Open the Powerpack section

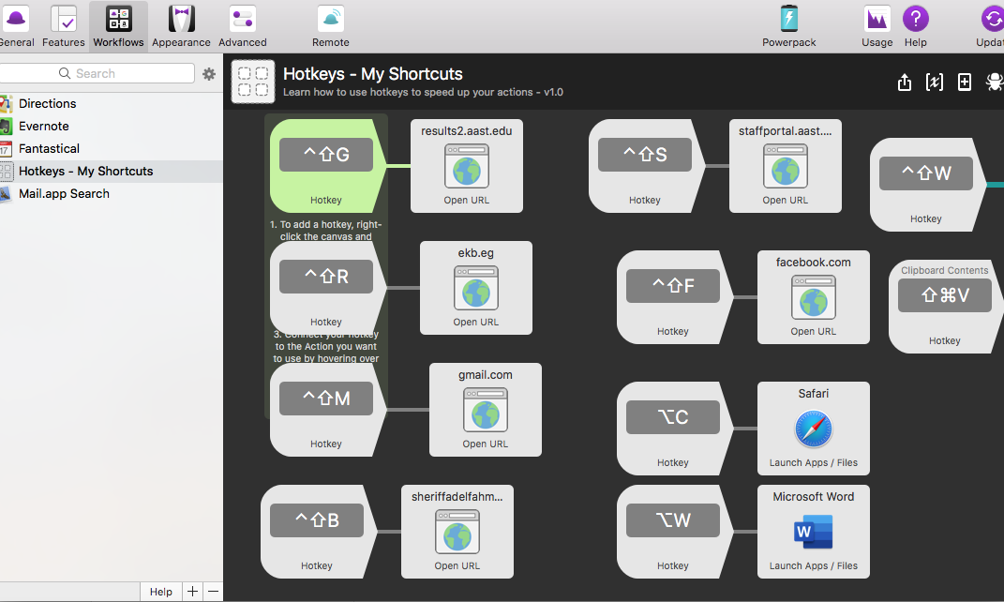tap(788, 25)
